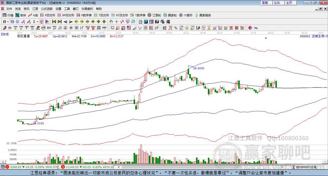The width and height of the screenshot is (328, 176).
Task: Click right arrow of horizontal scrollbar
Action: point(282,167)
